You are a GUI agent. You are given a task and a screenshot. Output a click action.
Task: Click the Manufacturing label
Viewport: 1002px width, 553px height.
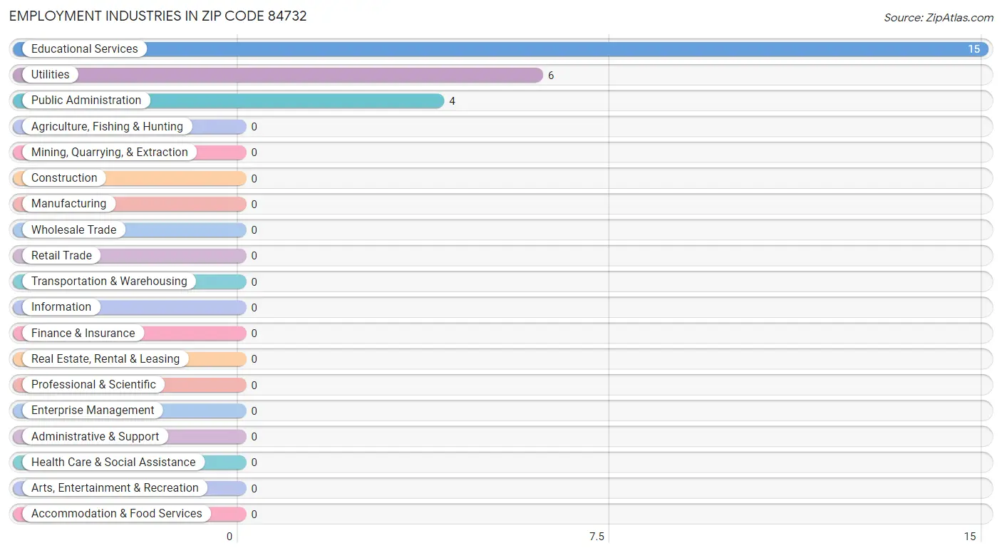pos(68,204)
